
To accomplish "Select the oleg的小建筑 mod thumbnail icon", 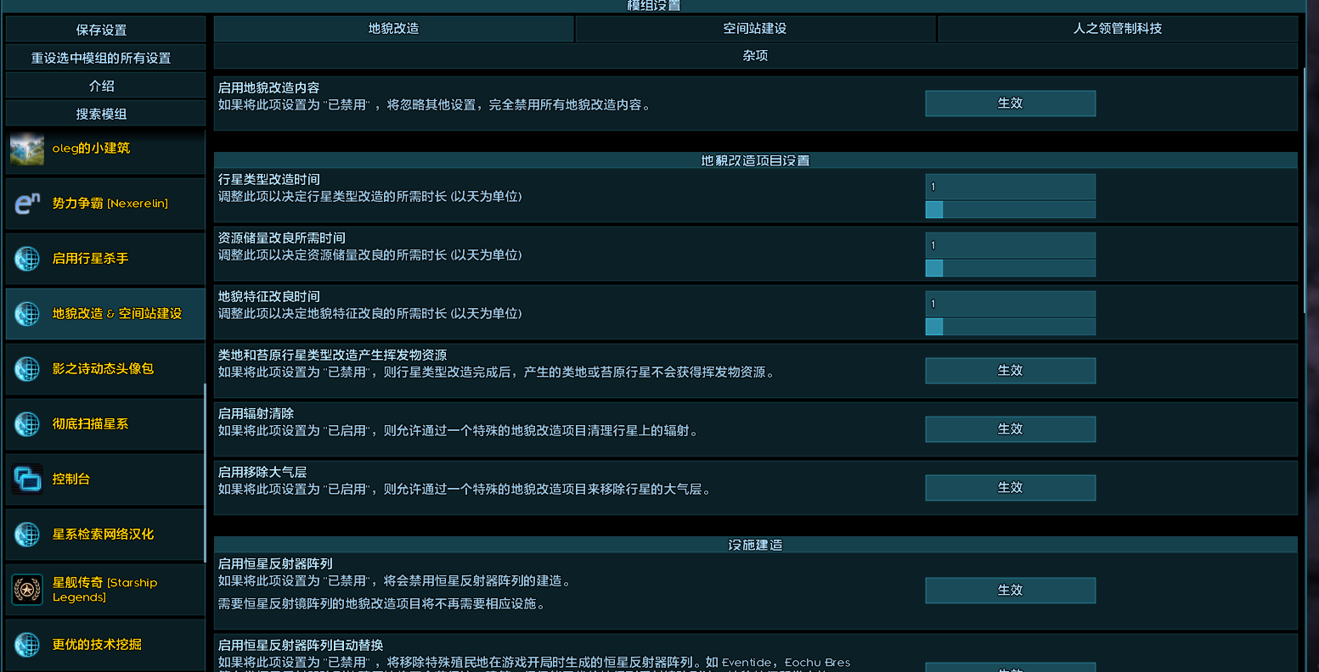I will [x=27, y=148].
